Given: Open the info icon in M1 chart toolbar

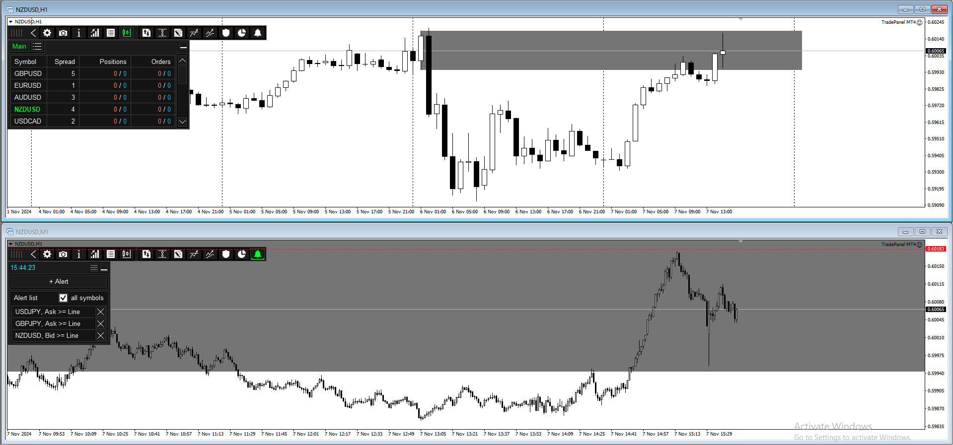Looking at the screenshot, I should click(x=79, y=254).
